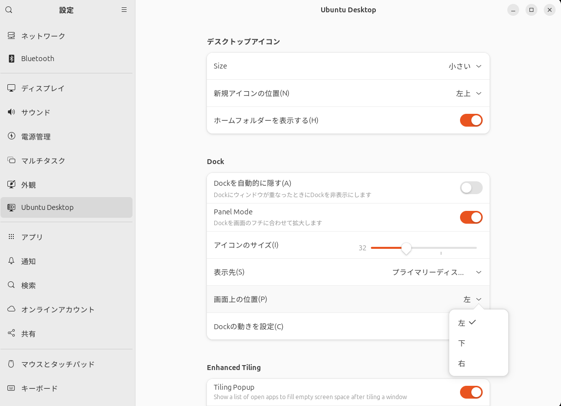
Task: Go to マウスとタッチパッド settings
Action: [58, 364]
